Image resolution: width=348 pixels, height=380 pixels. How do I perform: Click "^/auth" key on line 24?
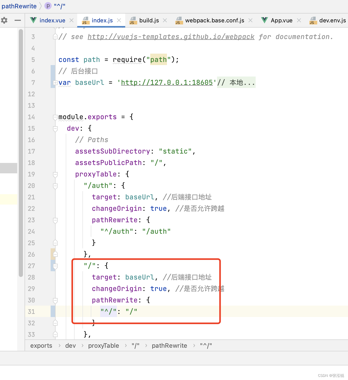pos(117,231)
